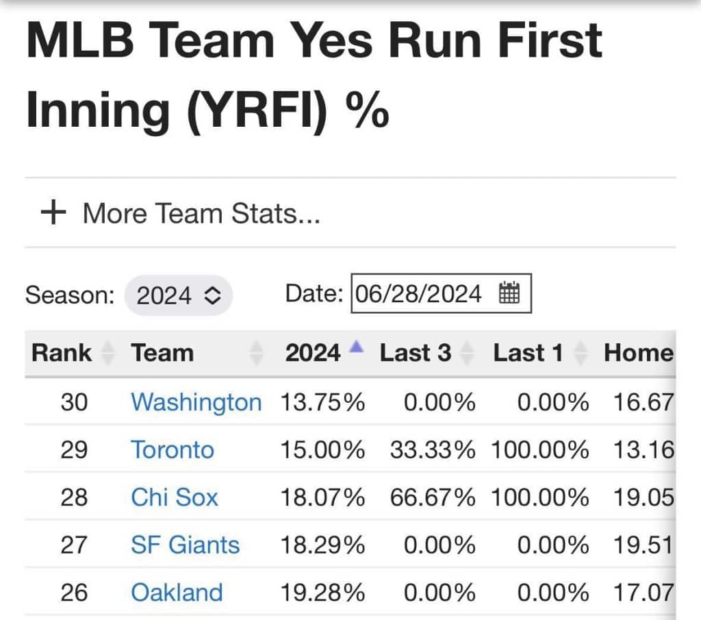This screenshot has height=620, width=701.
Task: Click the 2024 column ascending sort arrow
Action: tap(355, 348)
